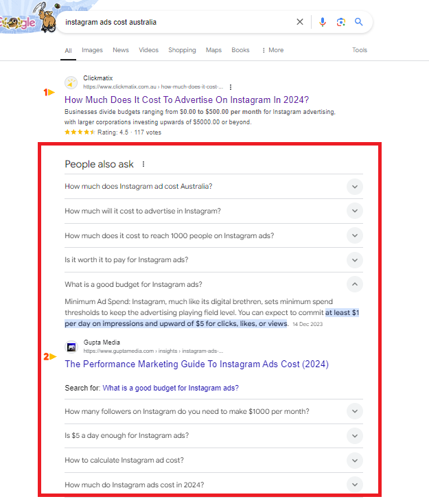
Task: Expand 'Is $5 a day enough for Instagram ads?'
Action: (x=213, y=436)
